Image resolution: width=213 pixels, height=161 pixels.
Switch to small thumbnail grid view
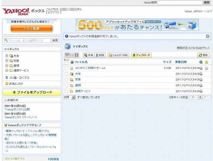click(x=72, y=55)
